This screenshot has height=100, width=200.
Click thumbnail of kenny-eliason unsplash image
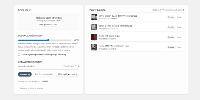click(94, 17)
